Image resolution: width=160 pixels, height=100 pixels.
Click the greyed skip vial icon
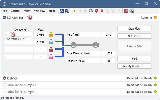tap(113, 11)
